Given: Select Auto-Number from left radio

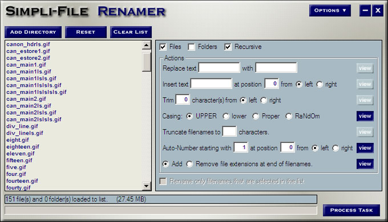Looking at the screenshot, I should click(x=315, y=148).
